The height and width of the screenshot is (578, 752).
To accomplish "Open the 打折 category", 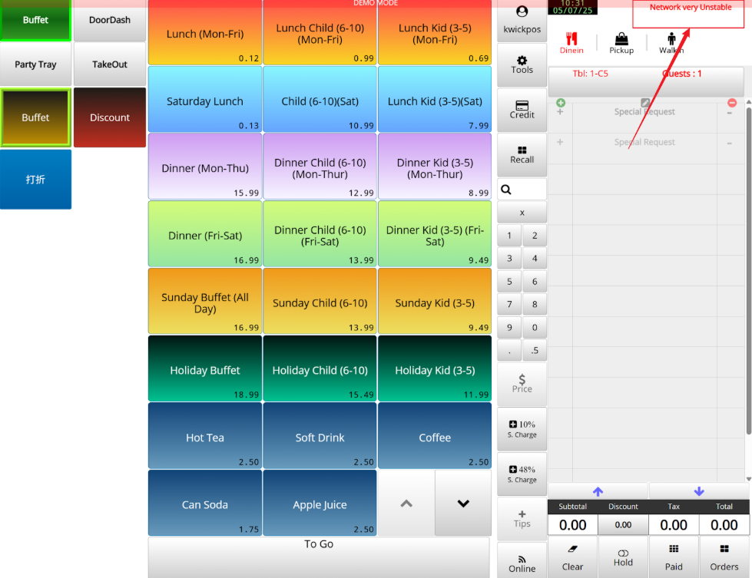I will click(35, 180).
